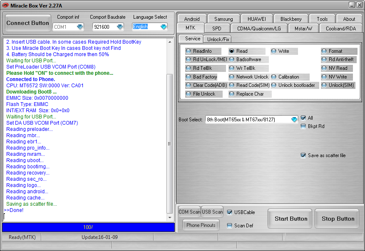
Task: Choose the Unlock(SIM) option
Action: pos(338,85)
